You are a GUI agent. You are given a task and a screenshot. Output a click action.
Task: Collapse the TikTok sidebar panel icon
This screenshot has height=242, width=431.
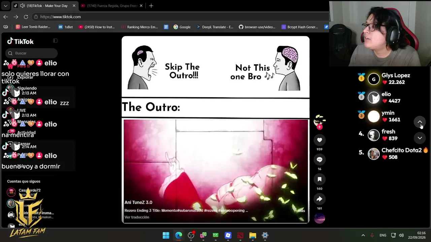[x=55, y=41]
